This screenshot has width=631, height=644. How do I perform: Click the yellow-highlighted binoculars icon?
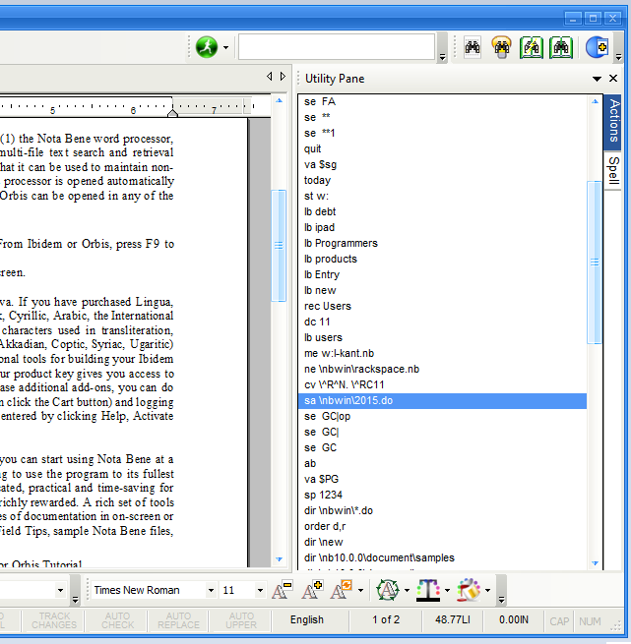coord(502,47)
